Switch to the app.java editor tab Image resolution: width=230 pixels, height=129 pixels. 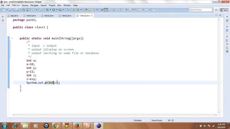pos(13,15)
